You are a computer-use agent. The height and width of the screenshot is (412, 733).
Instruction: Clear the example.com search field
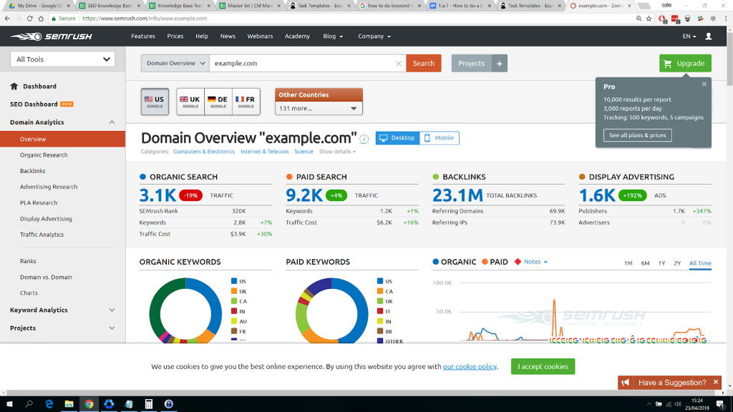click(x=398, y=64)
